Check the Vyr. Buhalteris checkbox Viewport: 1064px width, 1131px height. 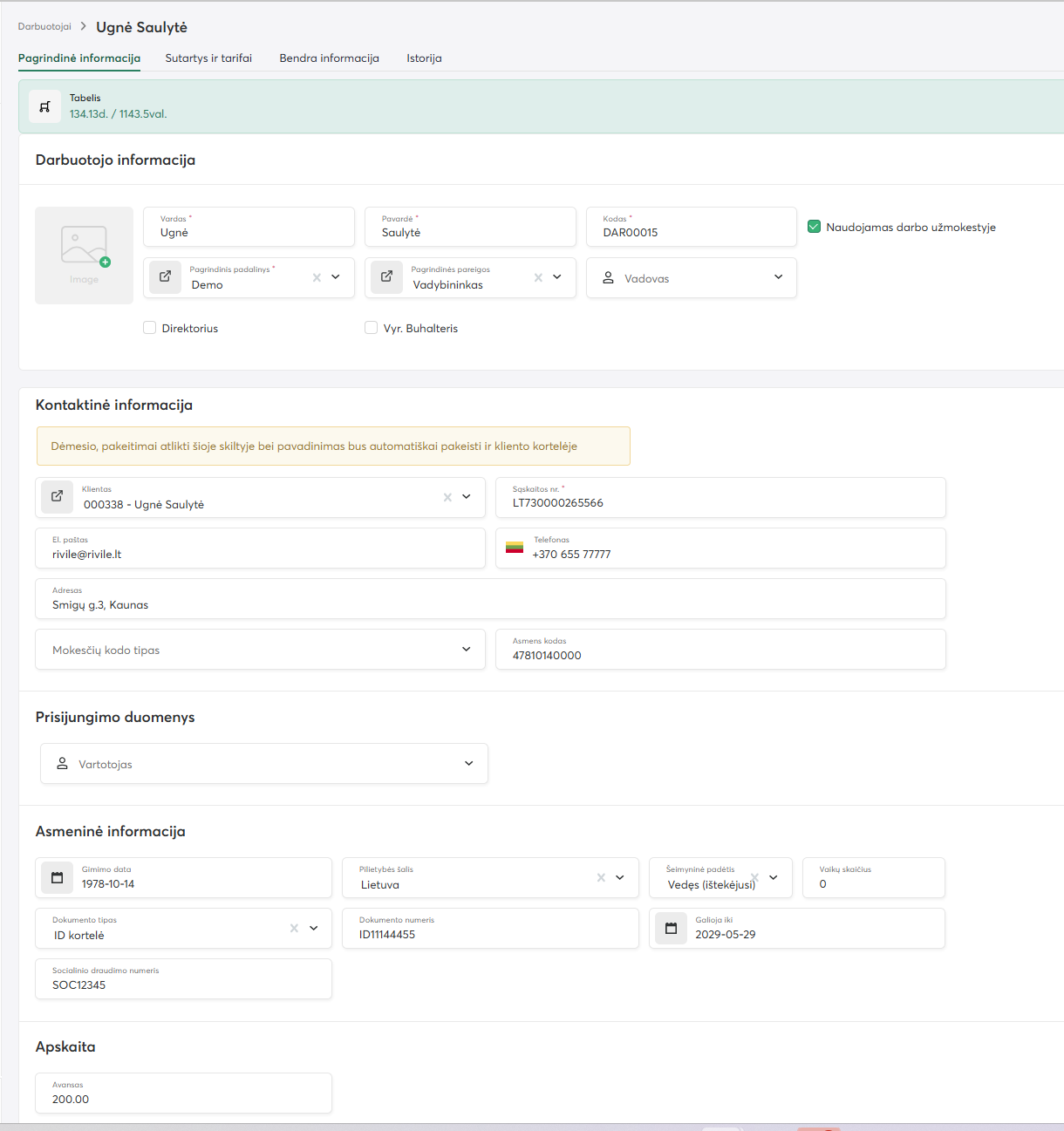pyautogui.click(x=372, y=328)
